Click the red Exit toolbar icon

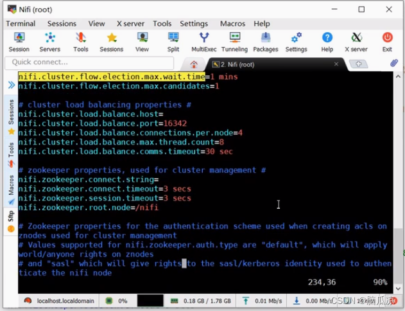[x=387, y=42]
